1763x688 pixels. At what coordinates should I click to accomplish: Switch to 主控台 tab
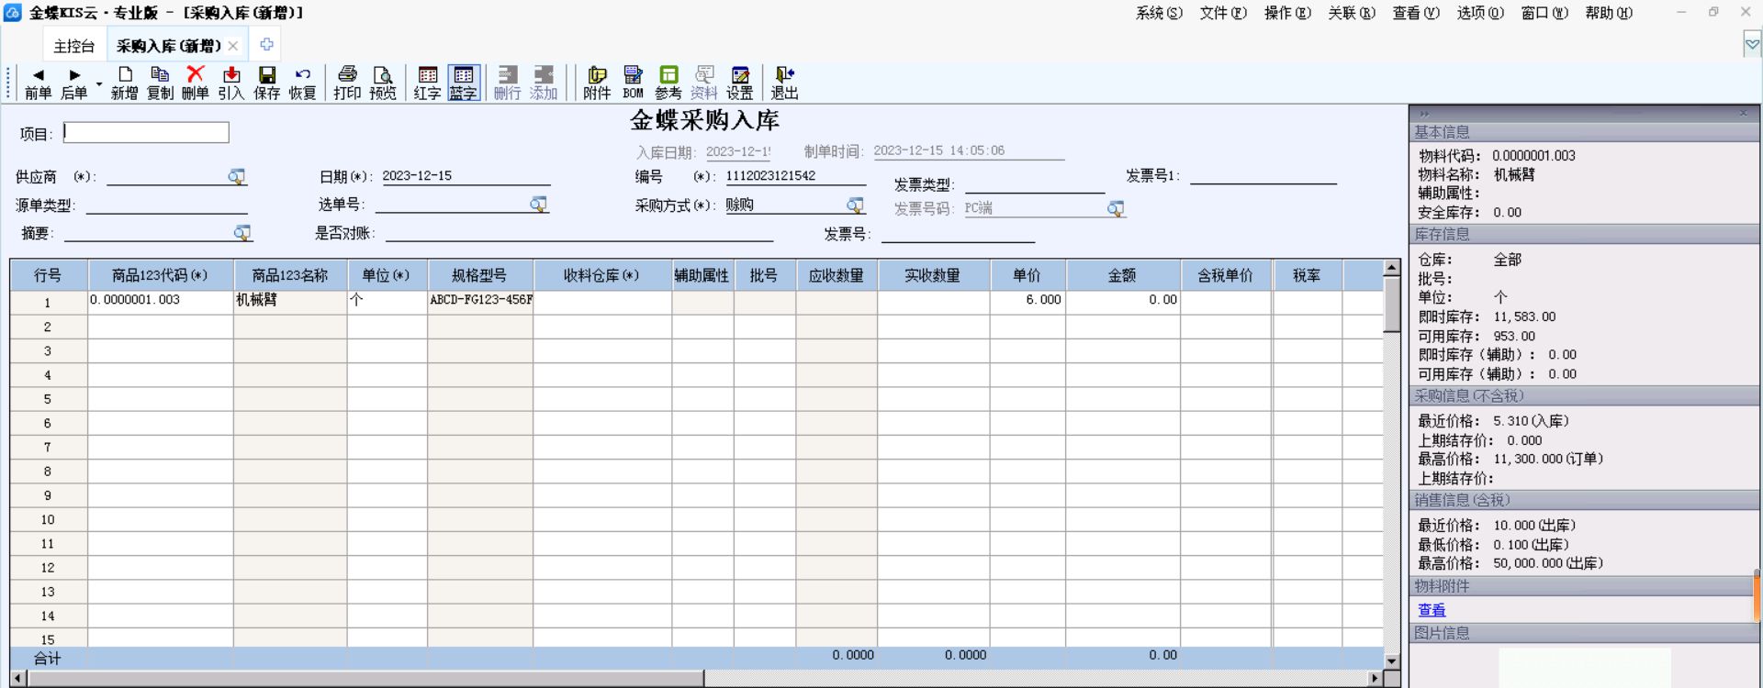74,46
